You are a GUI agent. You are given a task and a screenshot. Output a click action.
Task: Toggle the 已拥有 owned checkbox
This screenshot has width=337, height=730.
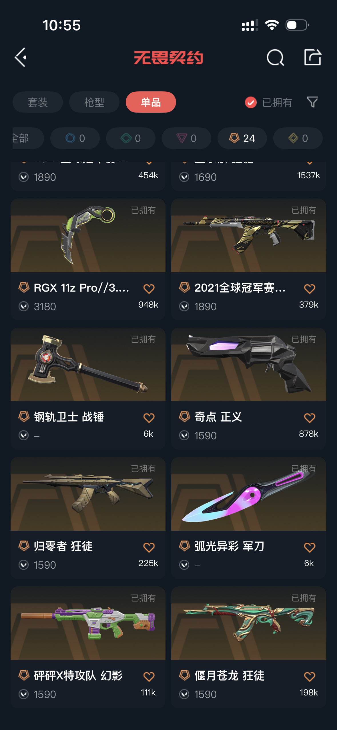pos(251,102)
